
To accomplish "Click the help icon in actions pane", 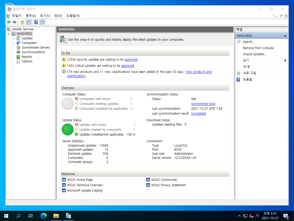I will tap(238, 80).
